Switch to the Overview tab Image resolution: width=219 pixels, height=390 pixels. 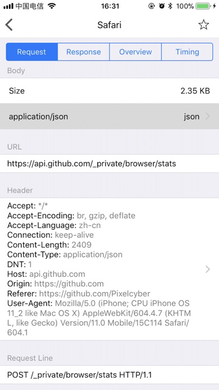[135, 52]
